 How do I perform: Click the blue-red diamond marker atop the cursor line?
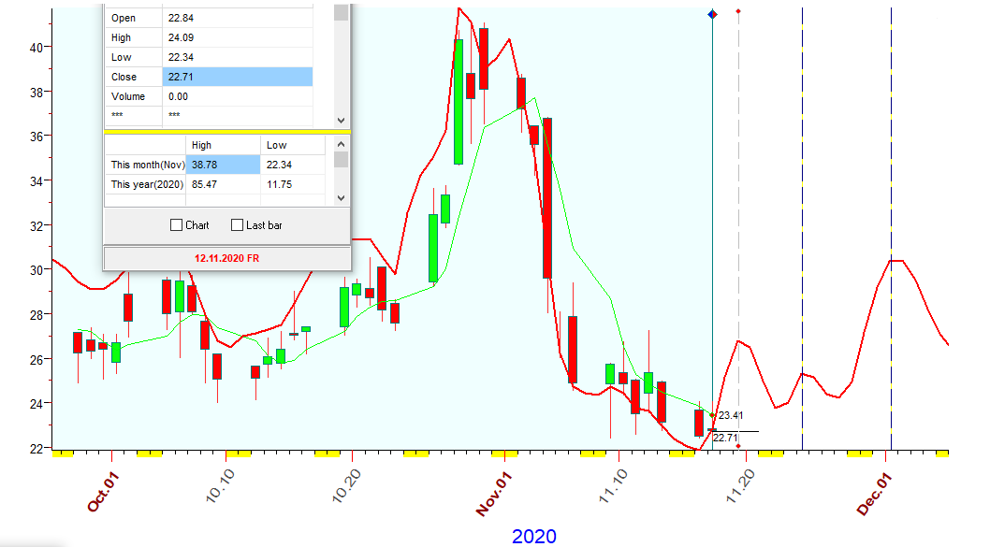(x=713, y=14)
